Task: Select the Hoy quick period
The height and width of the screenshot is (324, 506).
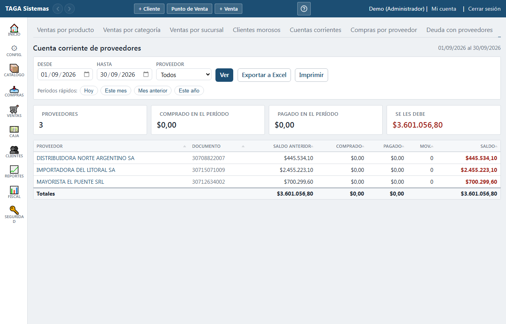Action: 89,90
